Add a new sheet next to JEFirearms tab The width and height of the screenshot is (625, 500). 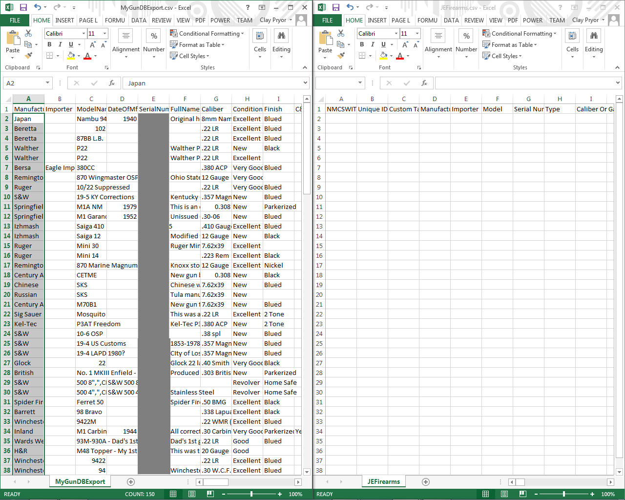(x=425, y=482)
